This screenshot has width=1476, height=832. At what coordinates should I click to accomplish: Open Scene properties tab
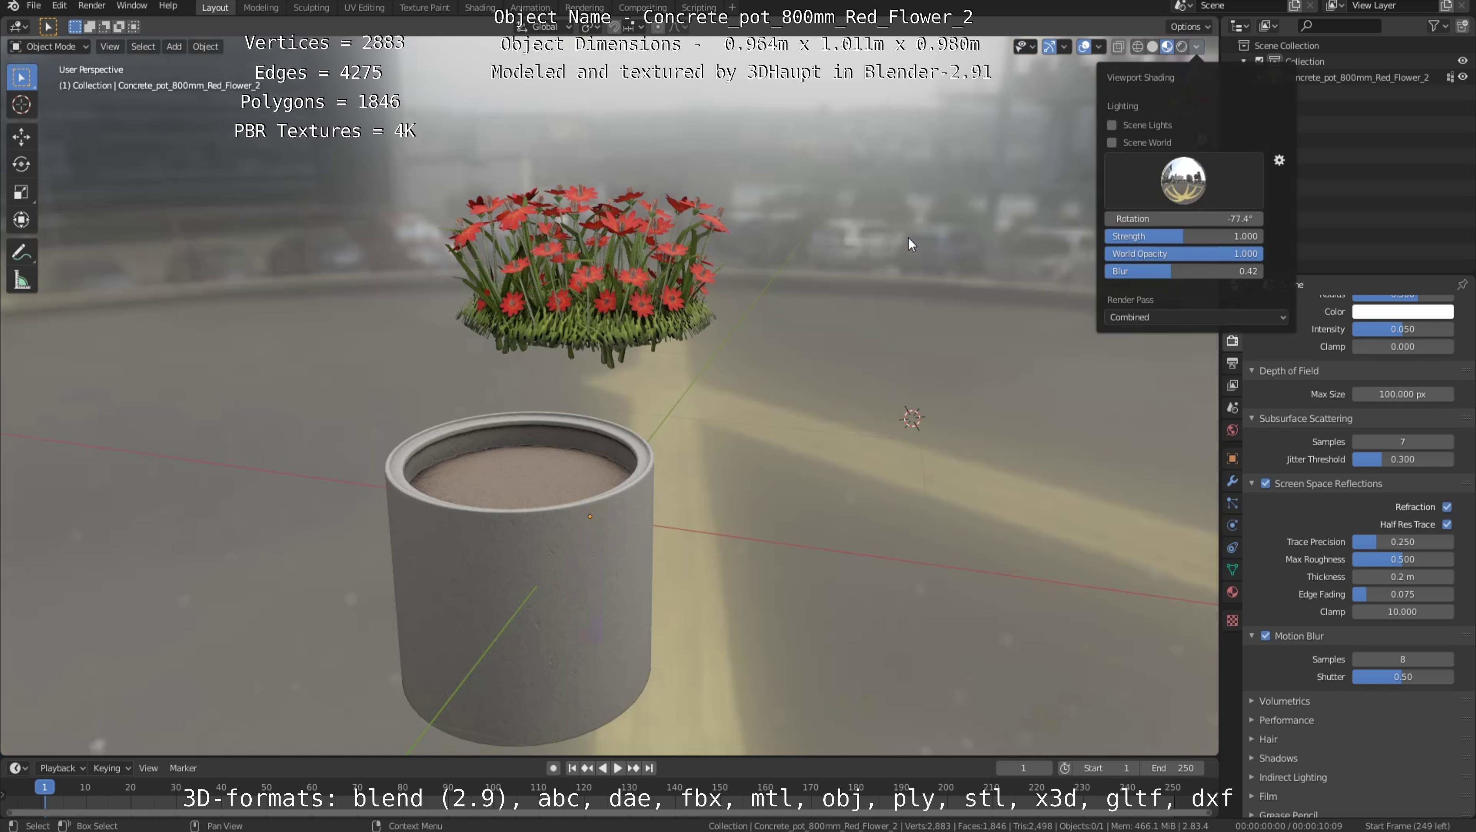1232,408
